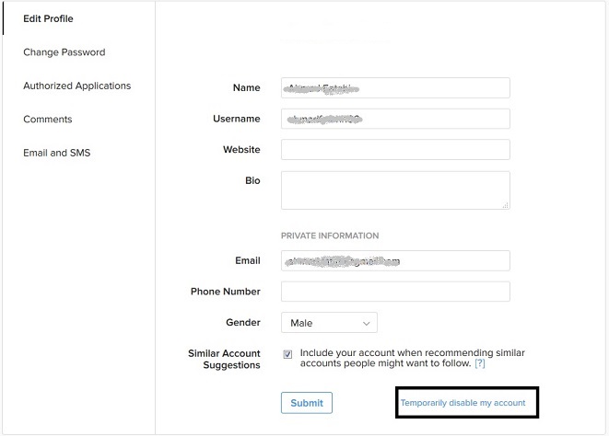Image resolution: width=609 pixels, height=436 pixels.
Task: Focus the Phone Number field
Action: pyautogui.click(x=395, y=292)
